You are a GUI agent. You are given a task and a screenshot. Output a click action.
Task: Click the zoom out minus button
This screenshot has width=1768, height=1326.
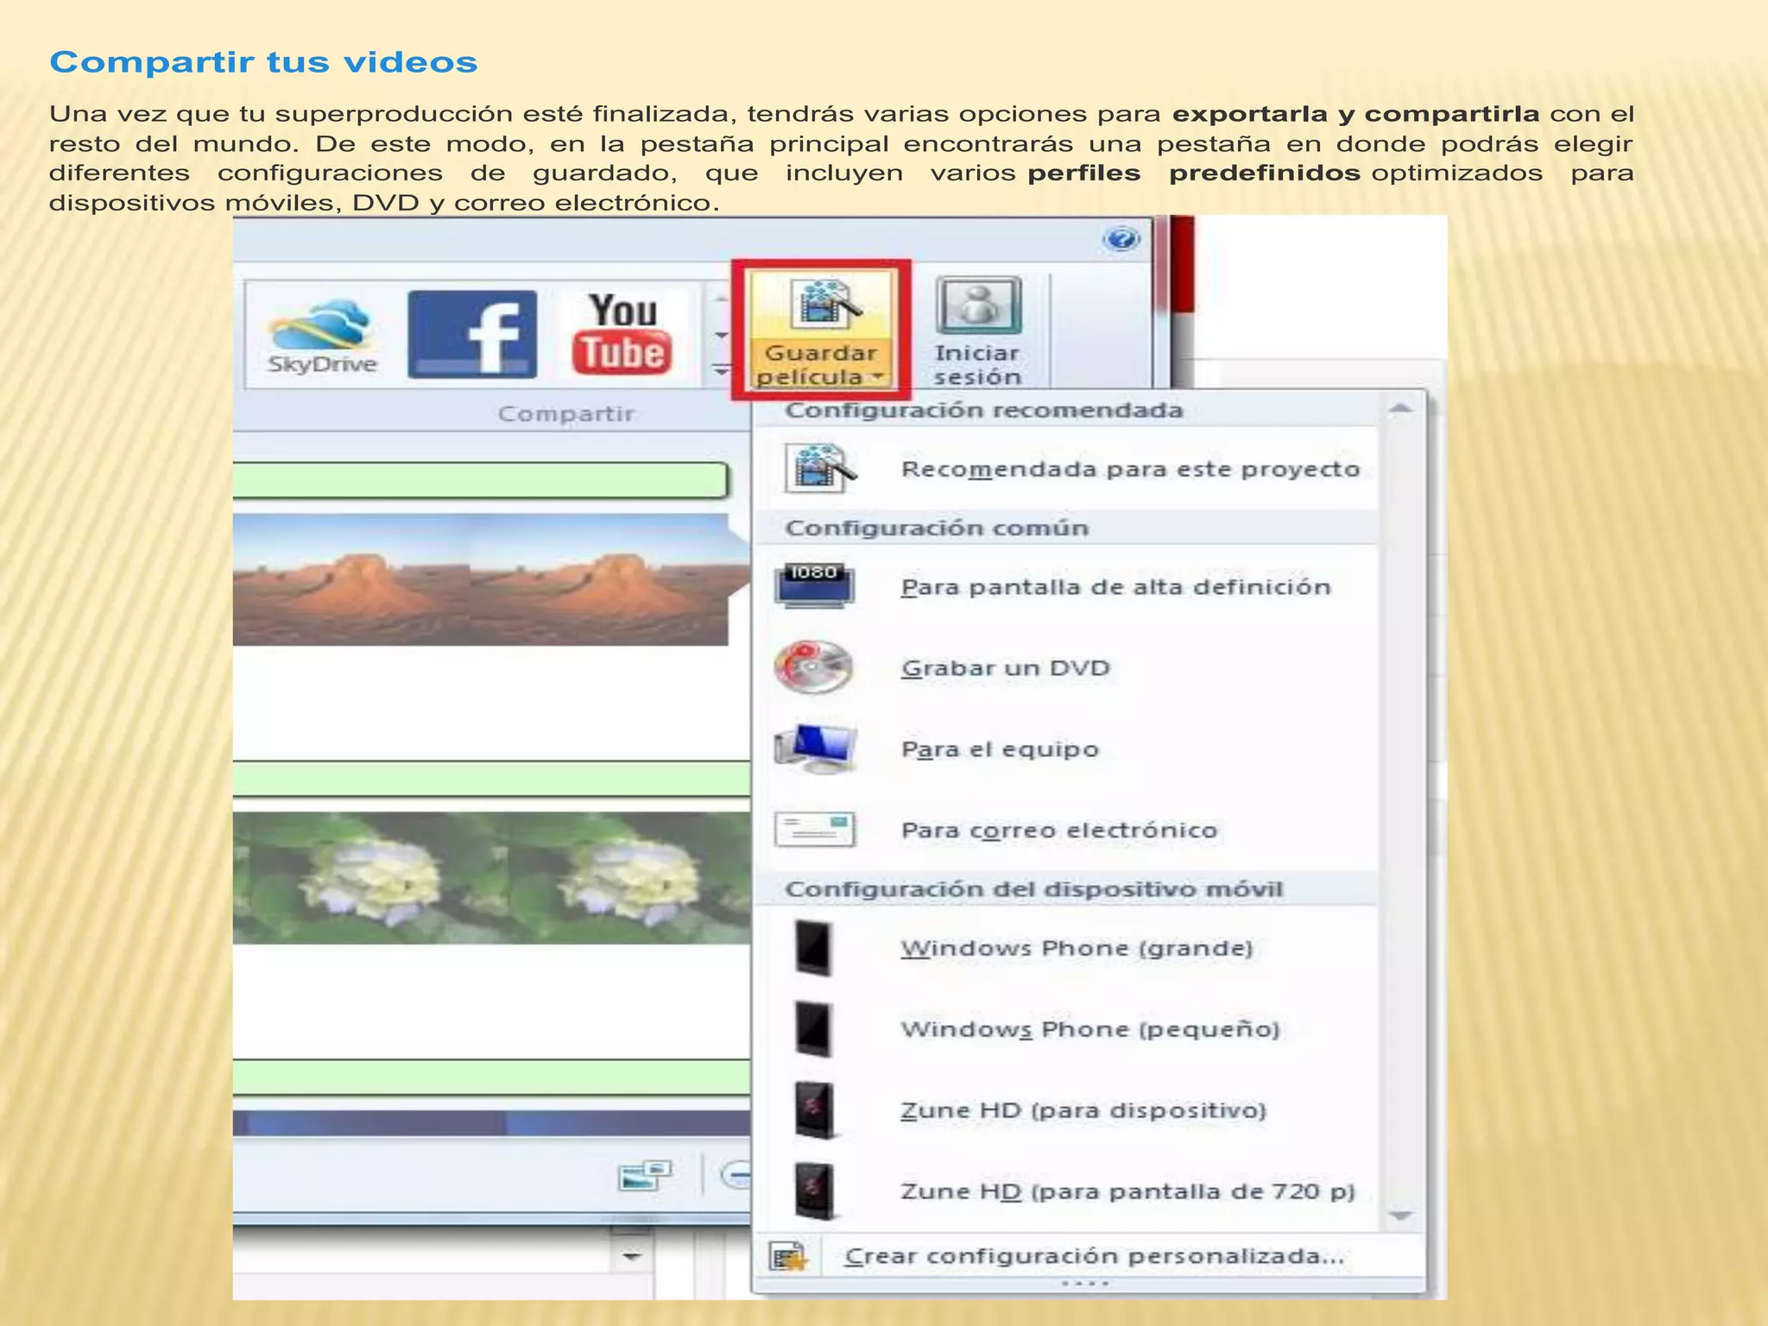(x=736, y=1175)
